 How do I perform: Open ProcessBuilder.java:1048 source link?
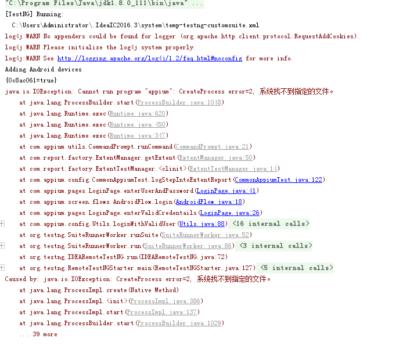point(179,103)
